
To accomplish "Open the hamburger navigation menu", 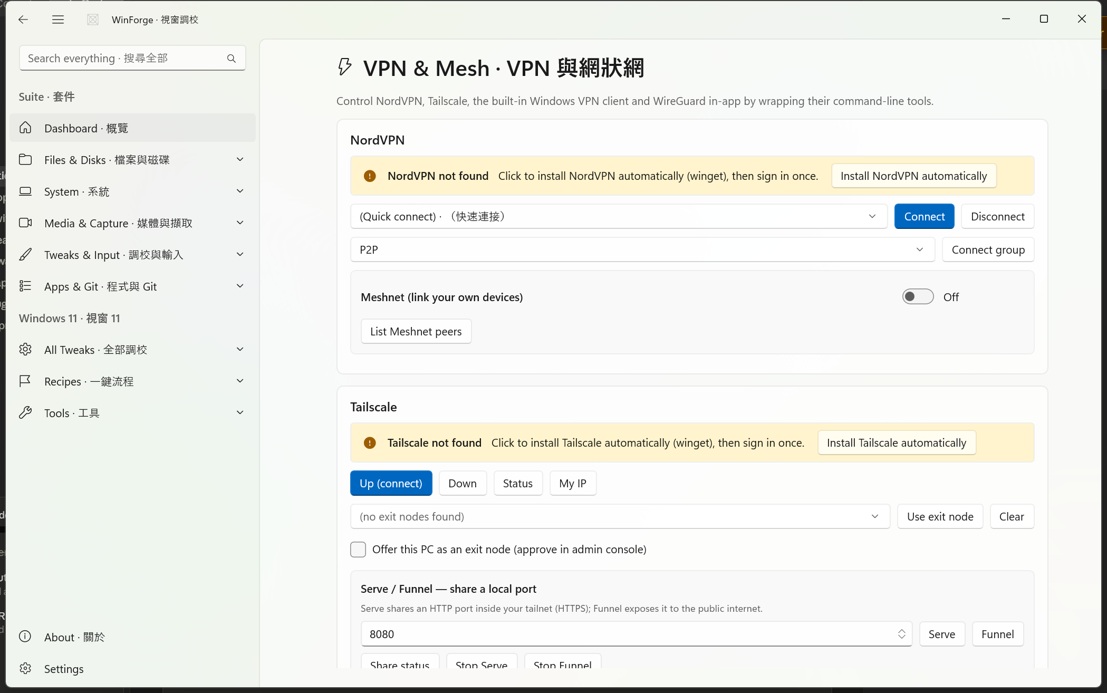I will pyautogui.click(x=58, y=20).
